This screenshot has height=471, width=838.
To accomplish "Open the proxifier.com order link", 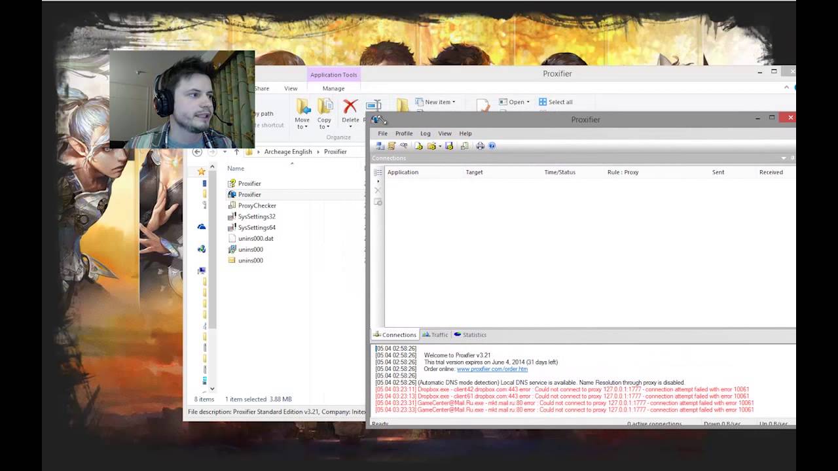I will pyautogui.click(x=492, y=369).
